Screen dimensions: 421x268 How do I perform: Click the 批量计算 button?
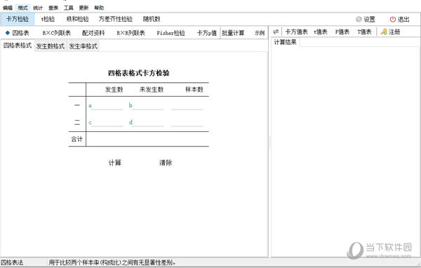pos(233,33)
